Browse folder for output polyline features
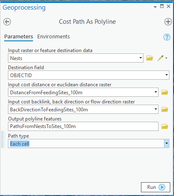Viewport: 174px width, 196px height. pos(165,126)
